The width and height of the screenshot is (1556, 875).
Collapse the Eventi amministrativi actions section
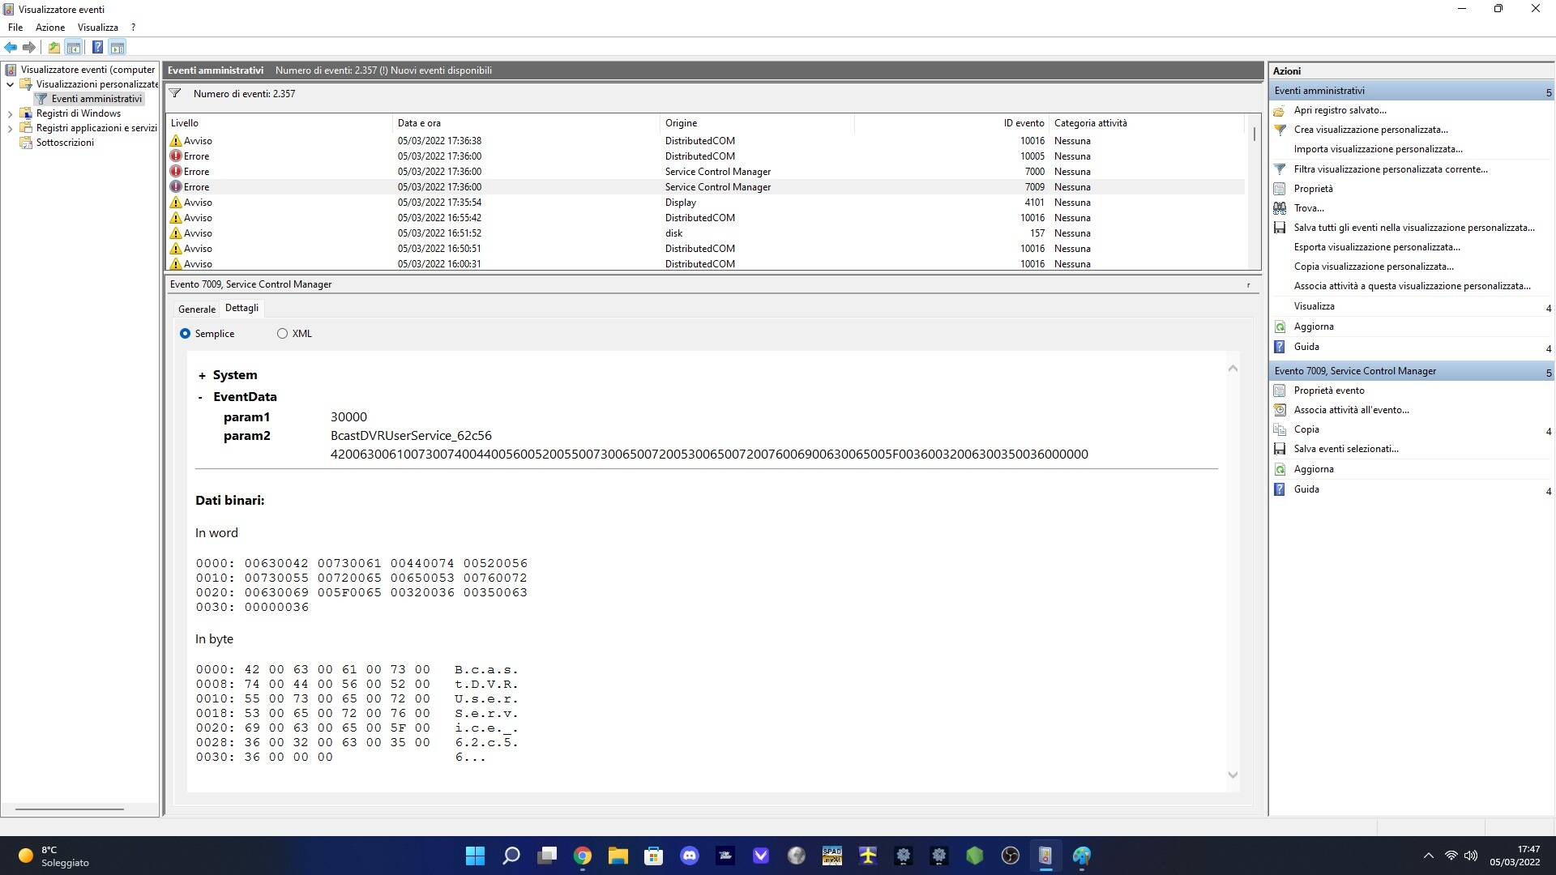(x=1548, y=92)
